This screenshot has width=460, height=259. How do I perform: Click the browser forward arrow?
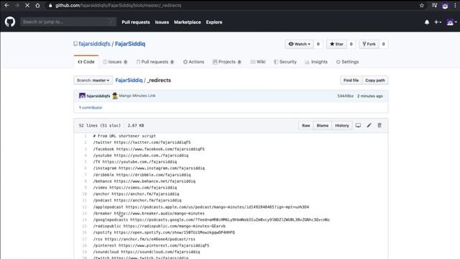[17, 5]
